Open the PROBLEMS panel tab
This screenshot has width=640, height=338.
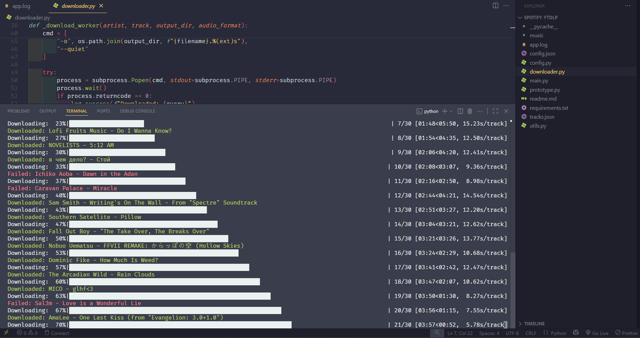pos(19,111)
